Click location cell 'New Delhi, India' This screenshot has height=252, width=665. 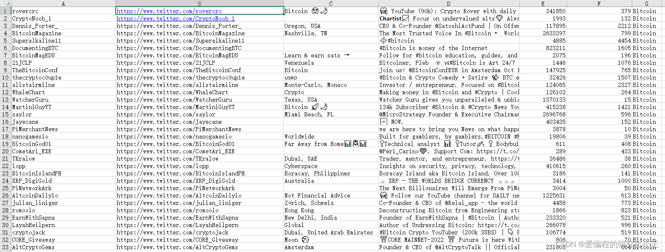331,218
